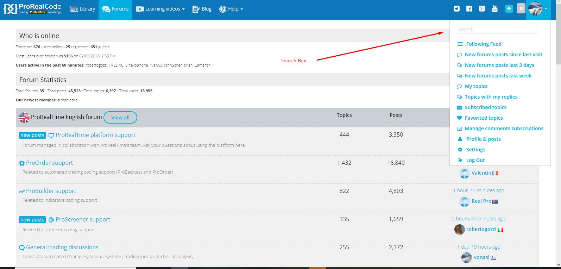Open the YouTube icon link
Screen dimensions: 561x269
[x=494, y=9]
